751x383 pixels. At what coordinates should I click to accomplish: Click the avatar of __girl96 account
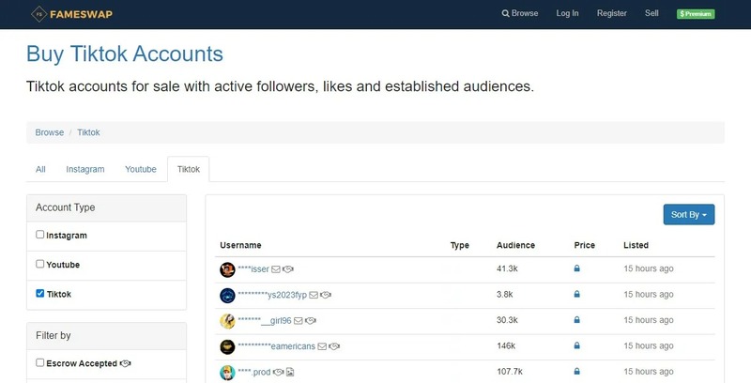coord(227,321)
